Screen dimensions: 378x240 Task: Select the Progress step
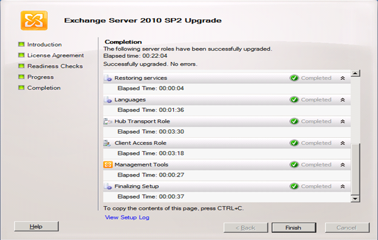pyautogui.click(x=41, y=77)
